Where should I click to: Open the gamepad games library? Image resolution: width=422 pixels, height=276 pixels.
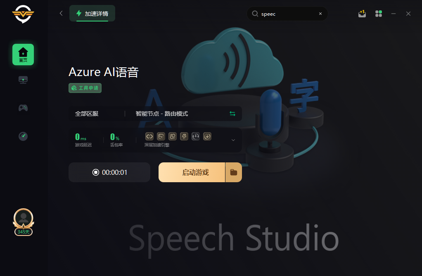(x=23, y=108)
